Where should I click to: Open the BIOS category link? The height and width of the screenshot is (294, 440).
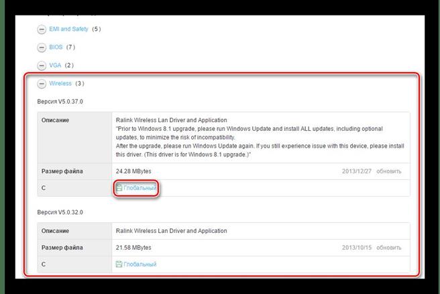(56, 47)
